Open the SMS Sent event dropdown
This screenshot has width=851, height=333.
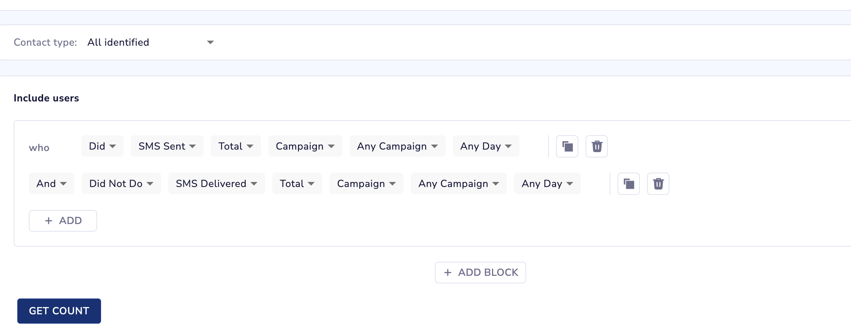(167, 146)
